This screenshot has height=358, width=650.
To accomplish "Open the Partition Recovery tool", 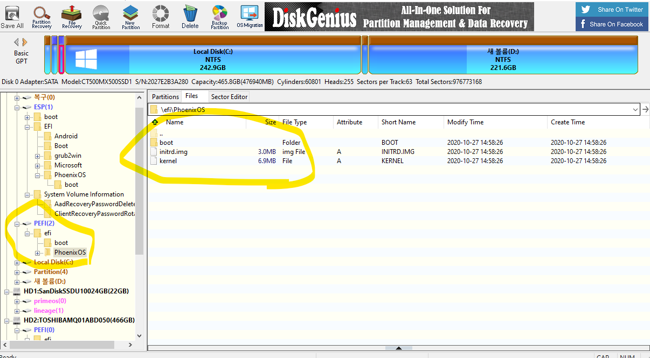I will pyautogui.click(x=42, y=16).
